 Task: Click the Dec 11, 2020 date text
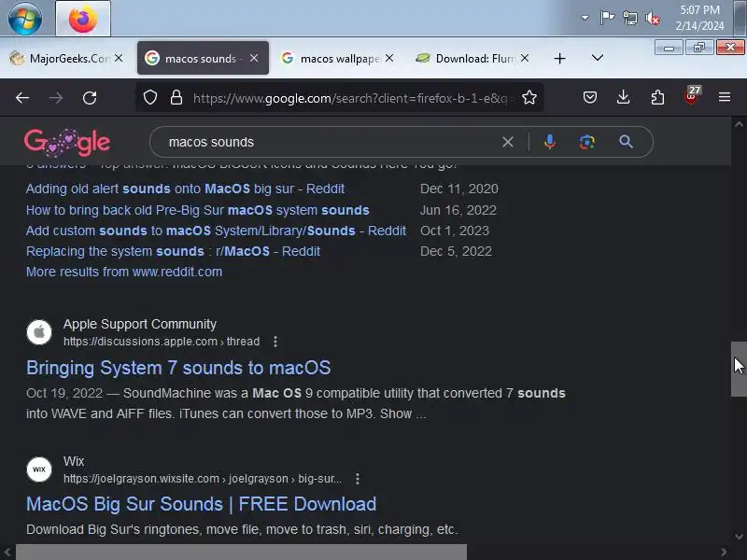click(x=459, y=189)
